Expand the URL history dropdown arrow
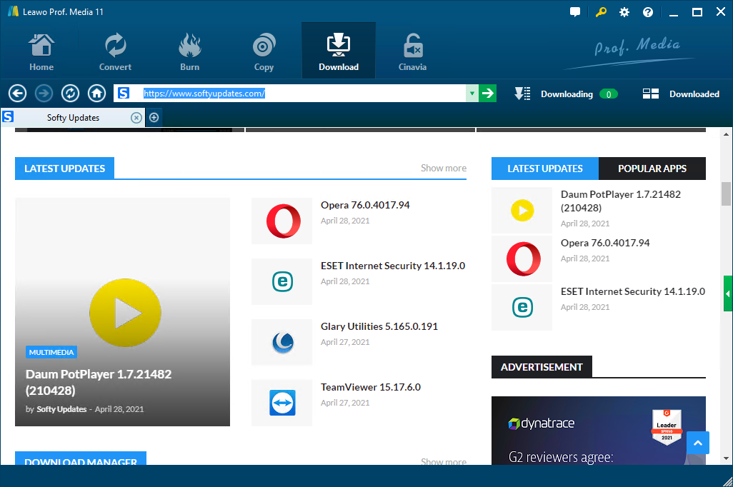This screenshot has height=487, width=733. [x=472, y=94]
